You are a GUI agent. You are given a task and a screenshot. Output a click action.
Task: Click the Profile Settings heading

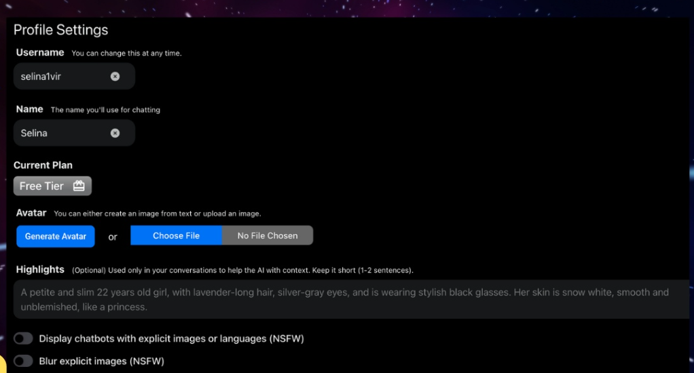[x=60, y=30]
